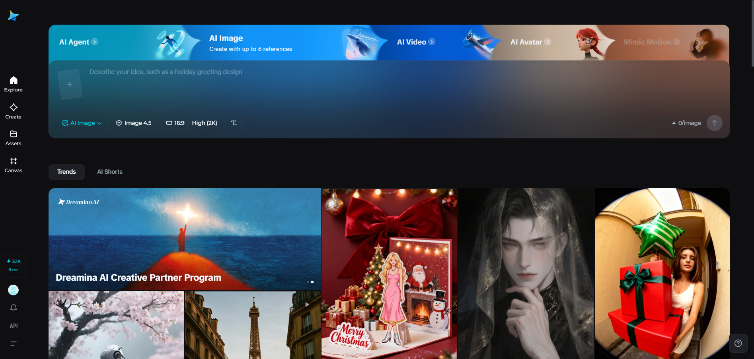Click the AI Agent arrow icon
This screenshot has width=754, height=359.
point(95,42)
